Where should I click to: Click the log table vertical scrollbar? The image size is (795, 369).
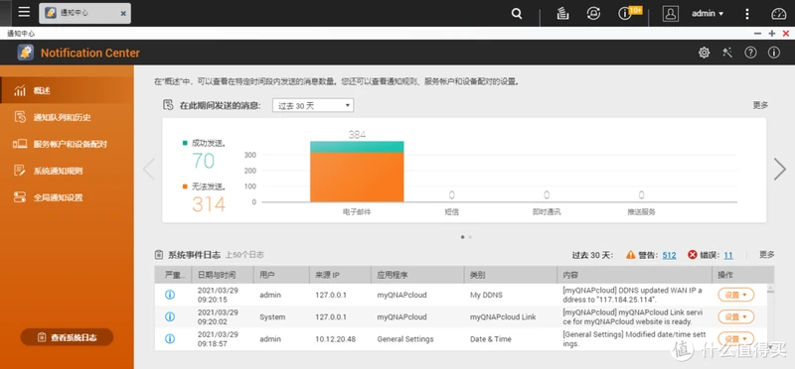click(771, 316)
